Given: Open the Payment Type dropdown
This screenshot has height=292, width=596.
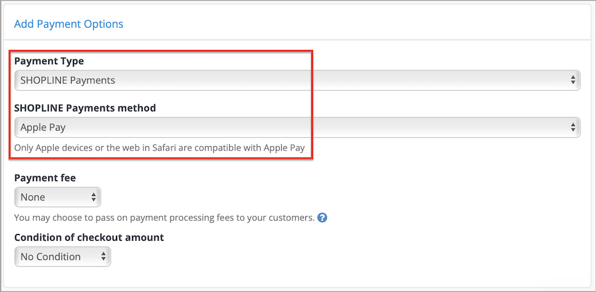Looking at the screenshot, I should pyautogui.click(x=297, y=80).
